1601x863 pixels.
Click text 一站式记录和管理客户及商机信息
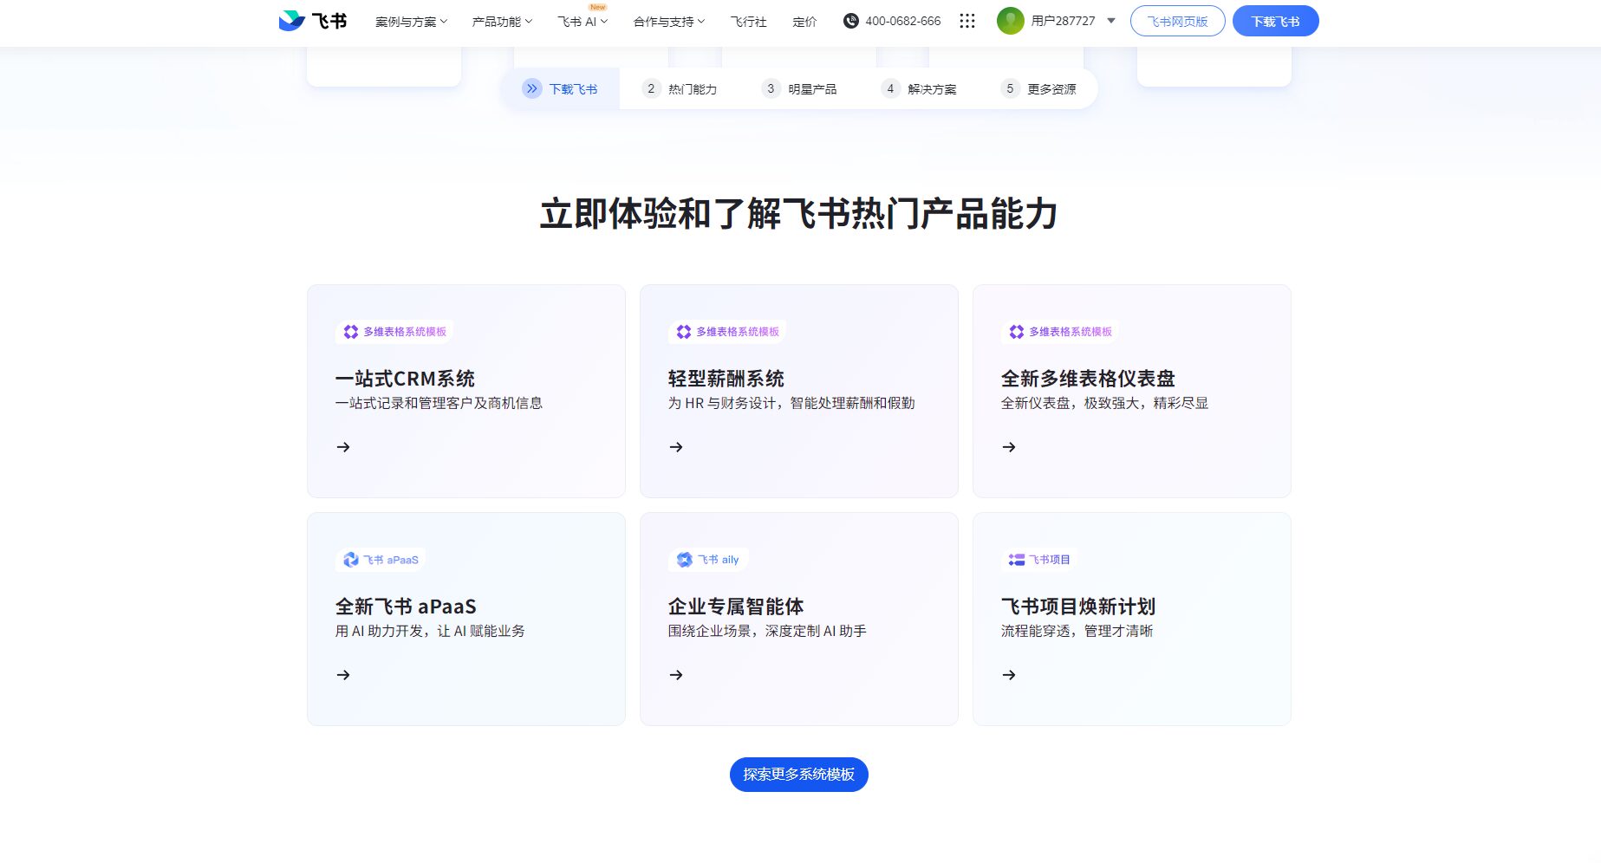[439, 403]
